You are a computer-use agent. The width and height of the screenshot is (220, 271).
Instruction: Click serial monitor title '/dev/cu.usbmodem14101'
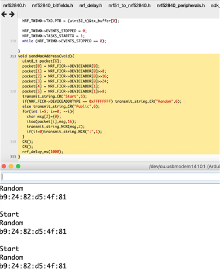click(177, 167)
